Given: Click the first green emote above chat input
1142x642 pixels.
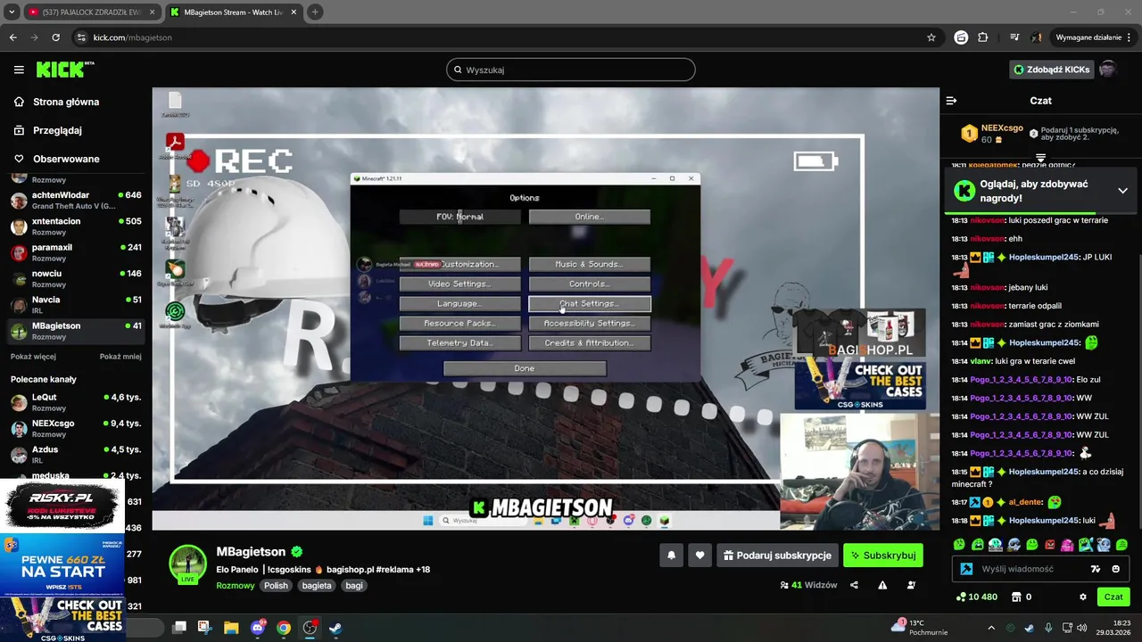Looking at the screenshot, I should 959,544.
